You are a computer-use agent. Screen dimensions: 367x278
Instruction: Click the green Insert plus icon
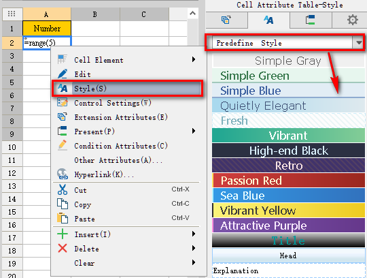click(63, 234)
